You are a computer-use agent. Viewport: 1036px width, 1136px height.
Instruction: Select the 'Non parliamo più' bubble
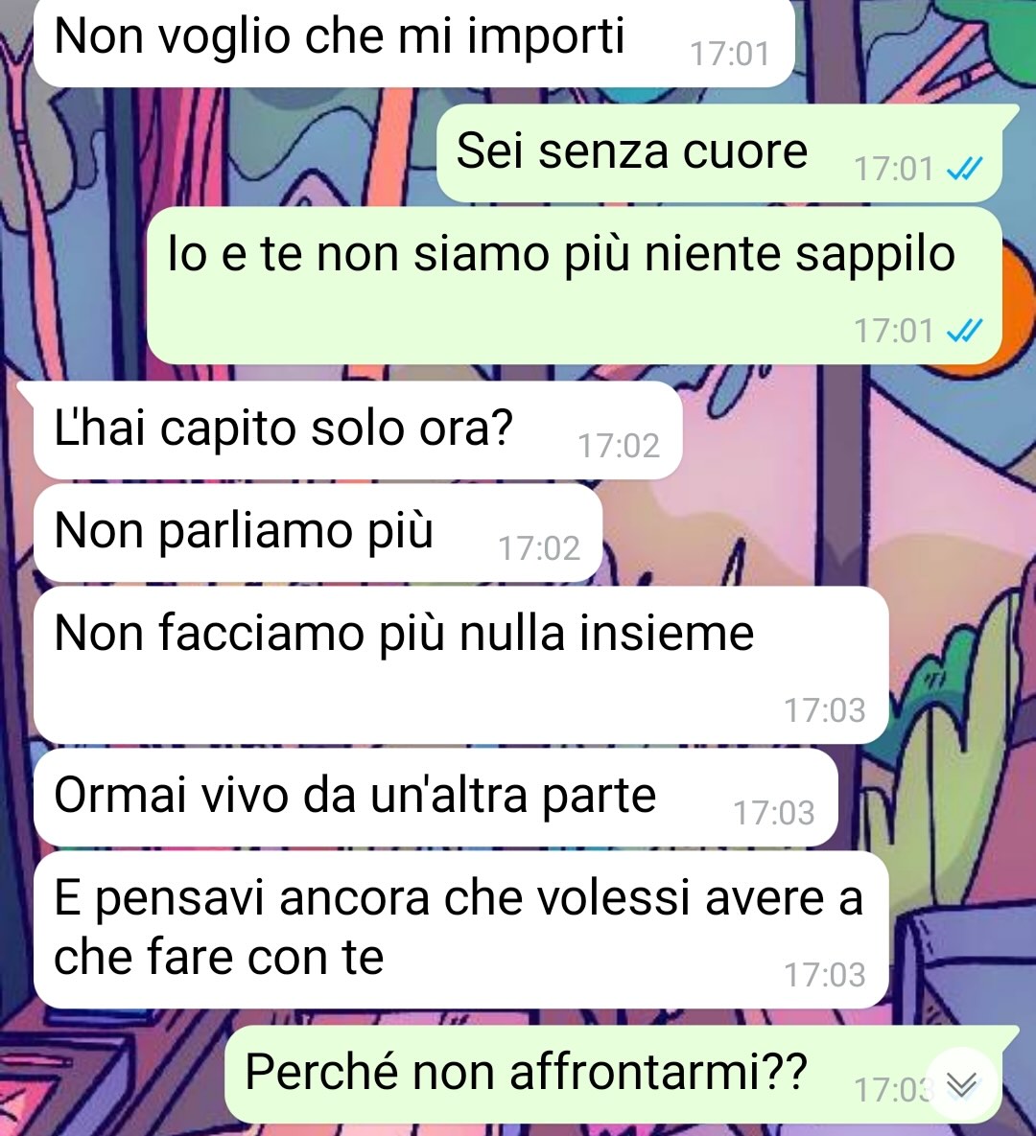[x=318, y=533]
